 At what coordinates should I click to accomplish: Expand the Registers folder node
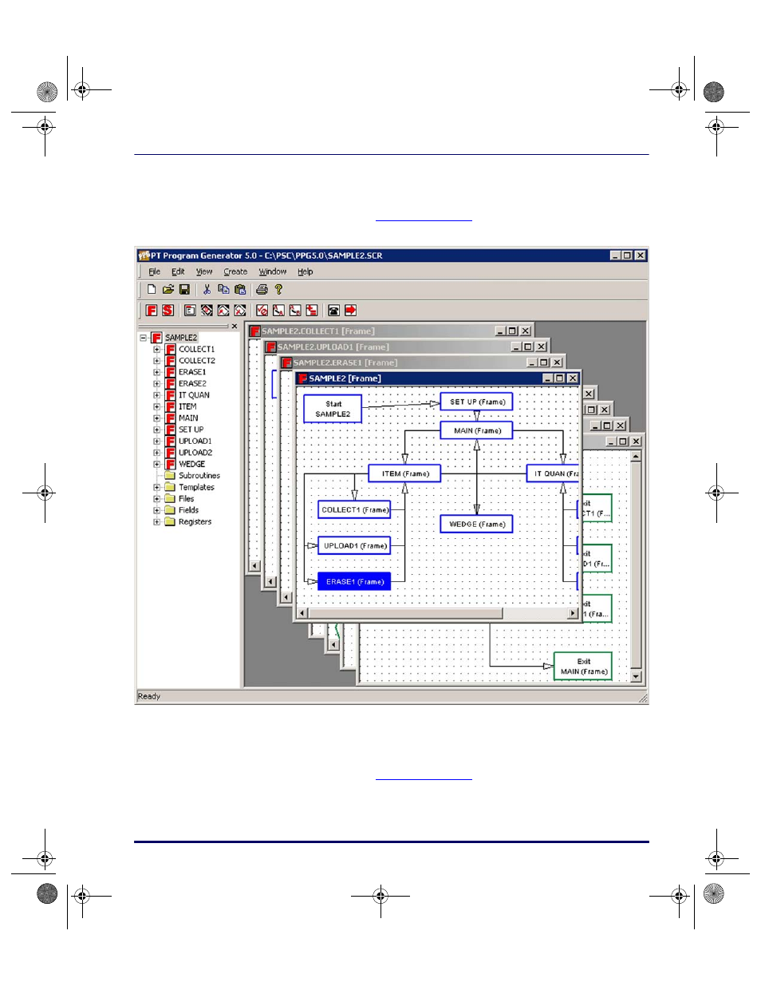156,522
